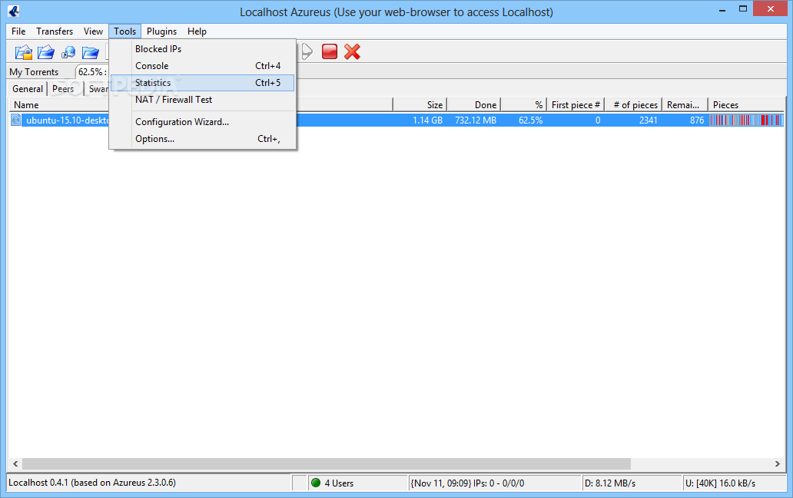Screen dimensions: 793x498
Task: Close the open Tools menu
Action: tap(124, 31)
